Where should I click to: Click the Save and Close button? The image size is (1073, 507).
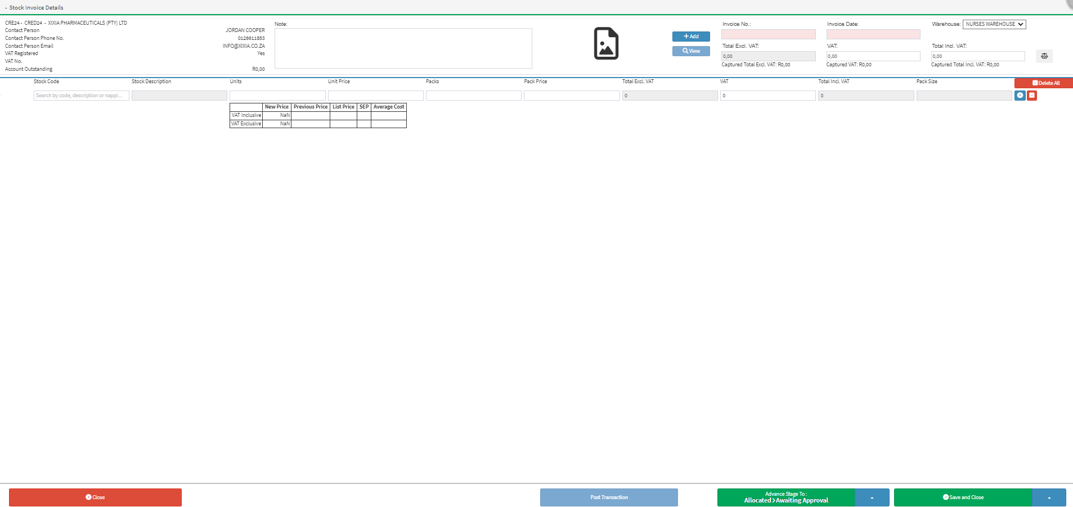coord(963,497)
